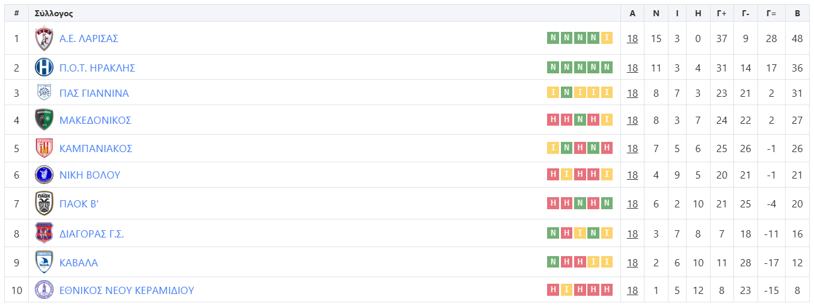Open the ΕΘΝΙΚΟΣ ΝΕΟΥ ΚΕΡΑΜΙΔΙΟΥ team link

tap(127, 290)
